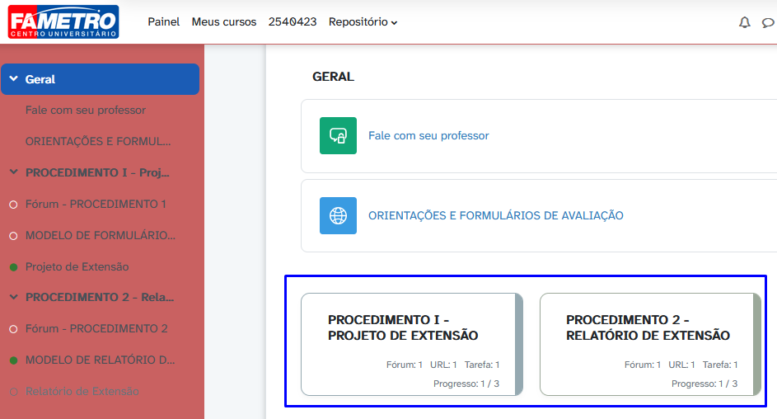
Task: Click completion circle beside Fórum - PROCEDIMENTO 1
Action: pyautogui.click(x=14, y=205)
